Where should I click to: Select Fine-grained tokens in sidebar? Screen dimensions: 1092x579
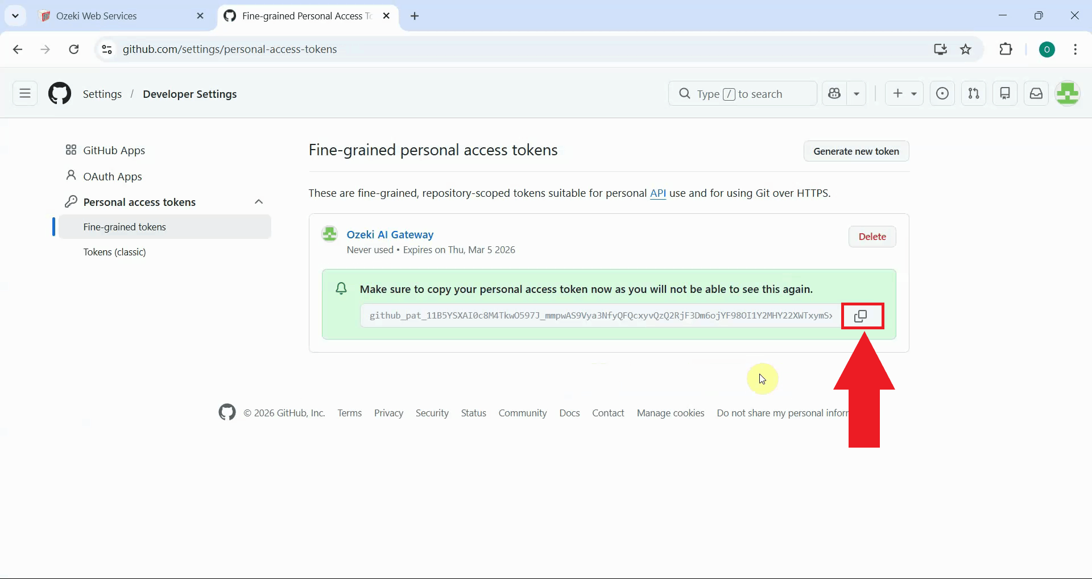(125, 227)
